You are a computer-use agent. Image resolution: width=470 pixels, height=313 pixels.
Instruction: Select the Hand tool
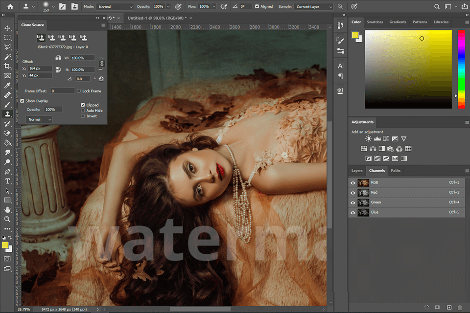[x=7, y=209]
